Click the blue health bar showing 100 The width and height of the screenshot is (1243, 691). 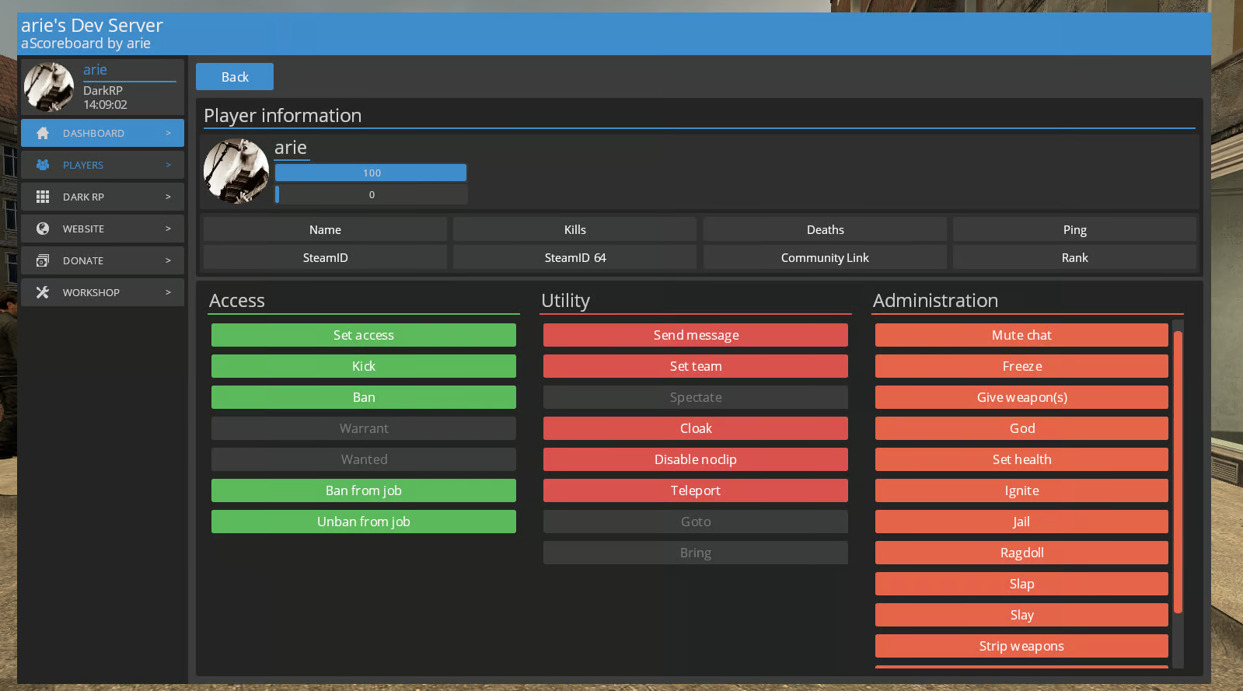(x=371, y=173)
